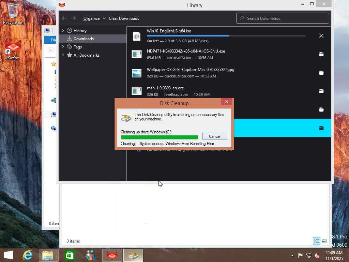Screen dimensions: 349x262
Task: Show Wallpaper-OS-X-El-Capitan jpg in folder
Action: [321, 73]
